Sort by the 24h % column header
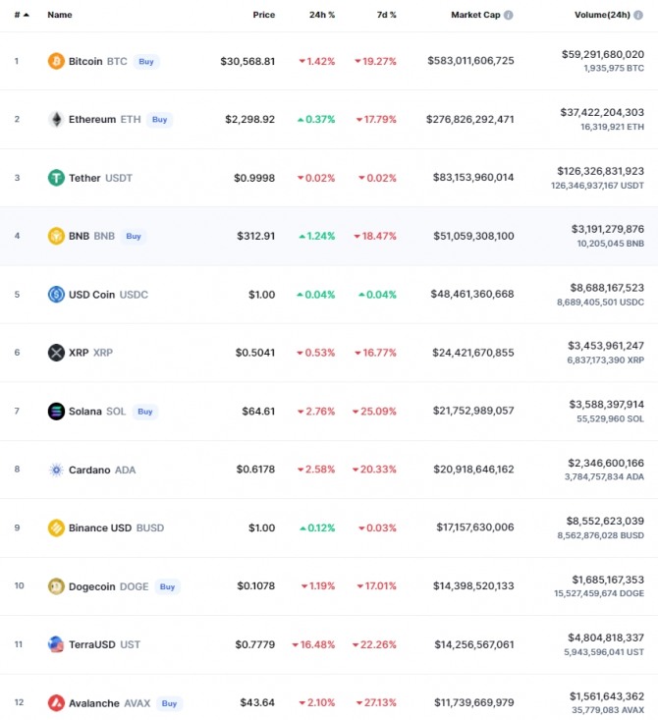The image size is (658, 720). (321, 16)
